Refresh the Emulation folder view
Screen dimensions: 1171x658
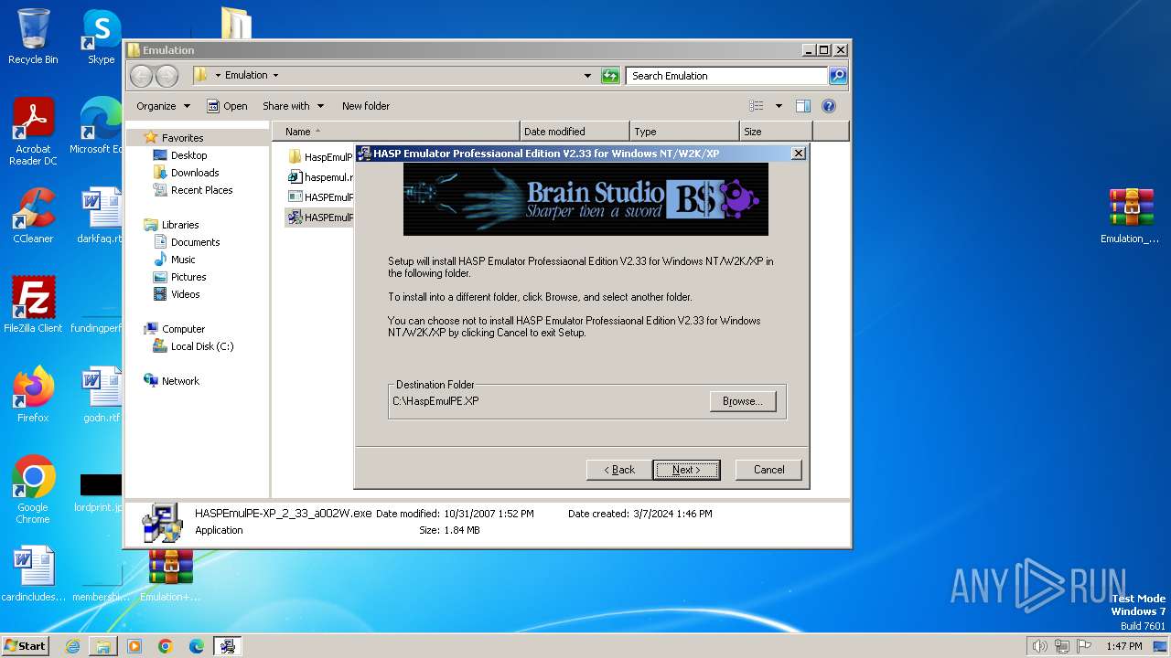610,76
